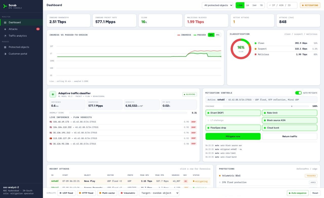324x198 pixels.
Task: Simulate a UDP flood
Action: coord(67,193)
